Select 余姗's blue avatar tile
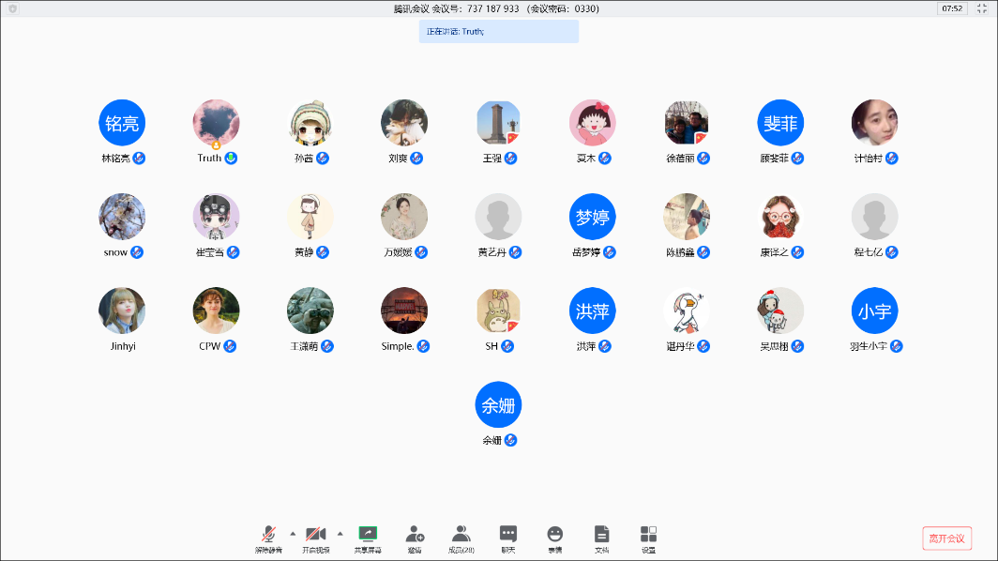The image size is (998, 561). click(x=498, y=405)
